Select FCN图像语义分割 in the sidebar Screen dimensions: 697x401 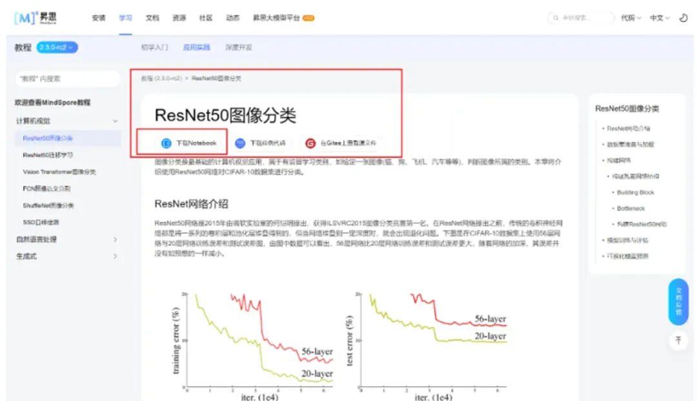coord(46,189)
